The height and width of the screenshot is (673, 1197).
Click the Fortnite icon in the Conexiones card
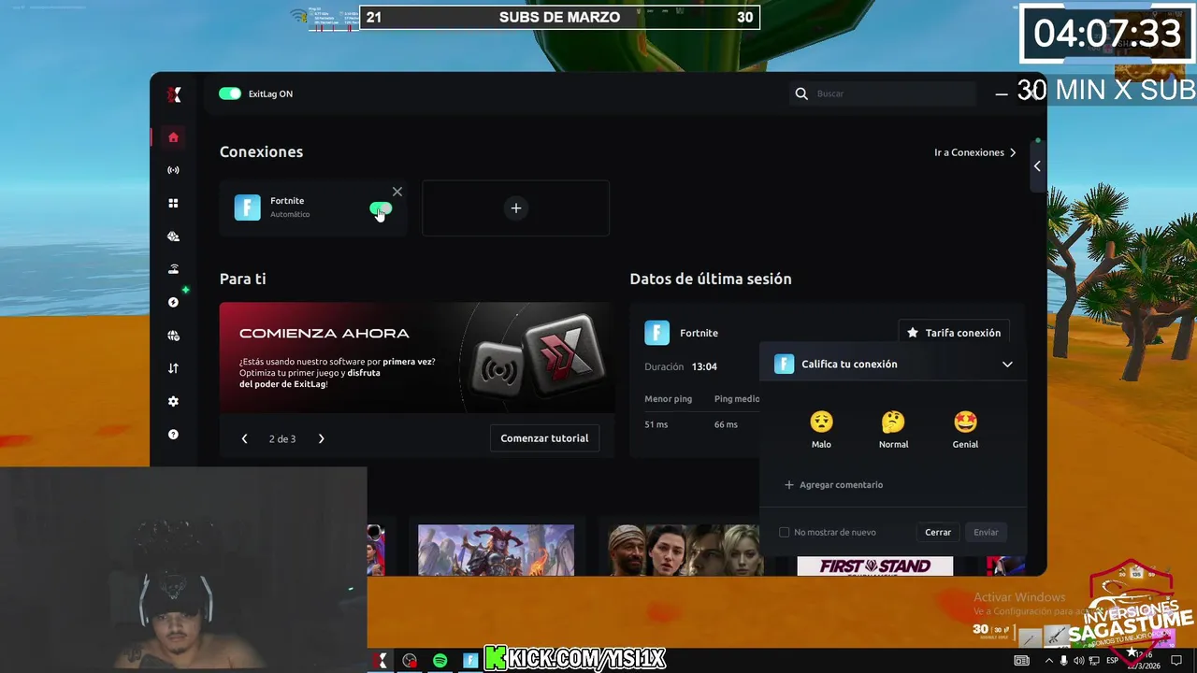point(247,208)
